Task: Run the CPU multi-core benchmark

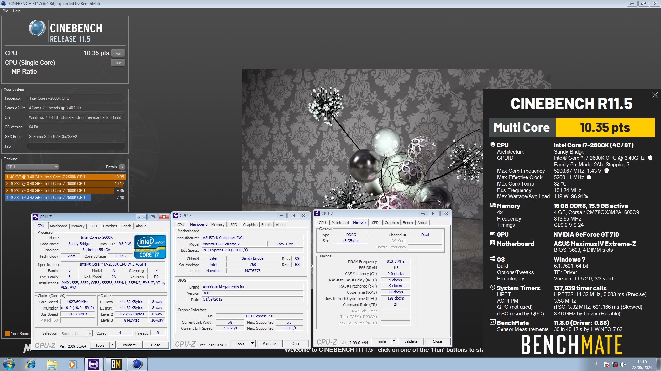Action: click(x=118, y=53)
